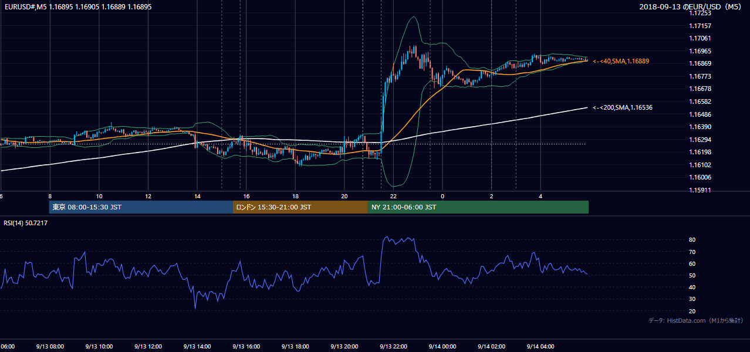Click RSI scale value 60
The image size is (750, 352).
point(692,263)
